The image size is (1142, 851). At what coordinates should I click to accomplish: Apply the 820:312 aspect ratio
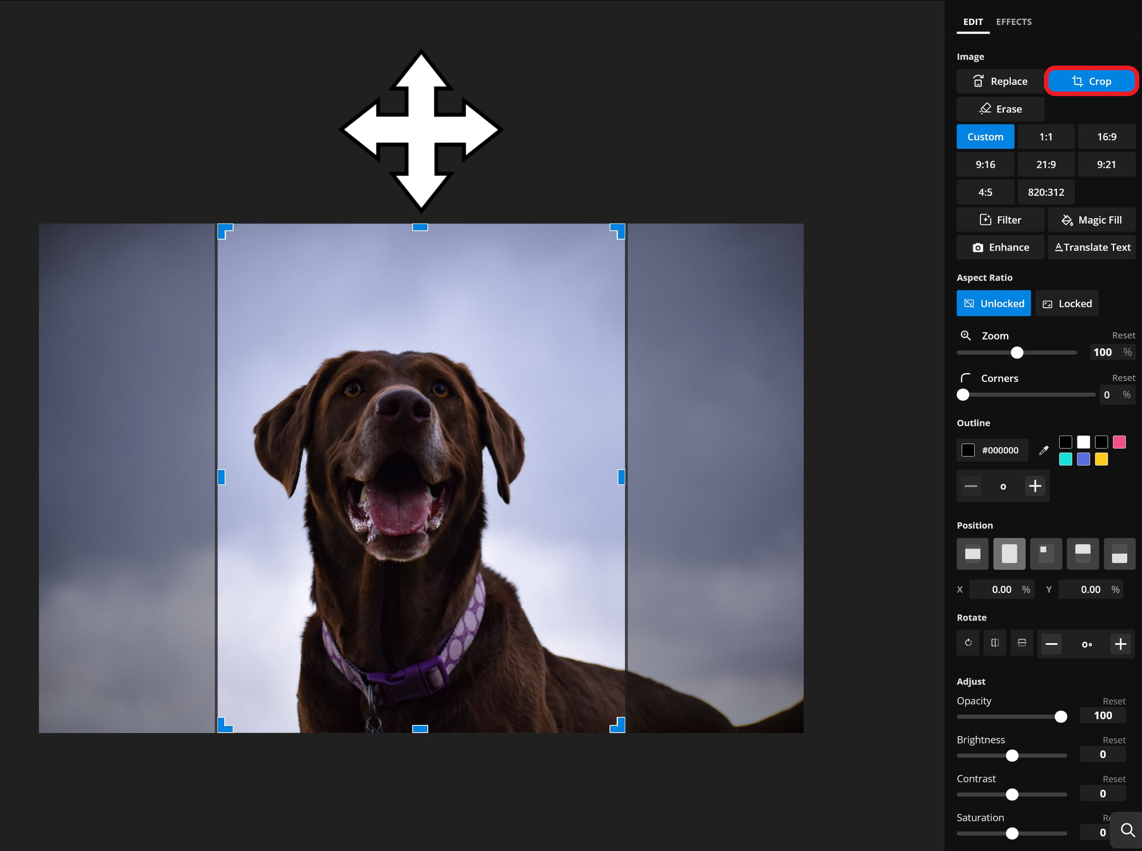(1046, 192)
